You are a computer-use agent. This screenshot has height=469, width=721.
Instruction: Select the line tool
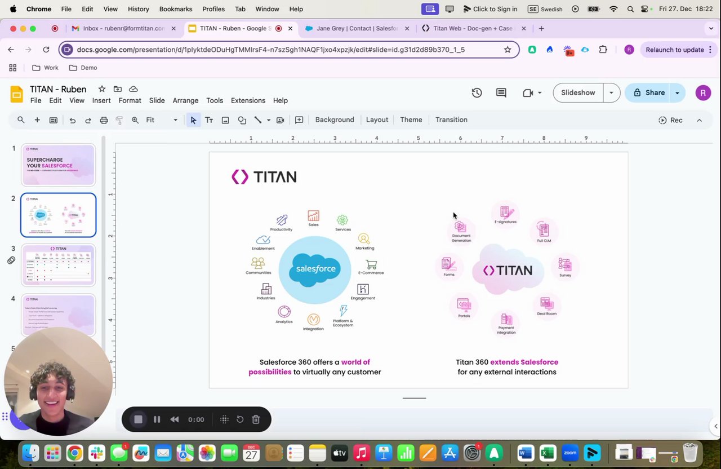pos(258,120)
